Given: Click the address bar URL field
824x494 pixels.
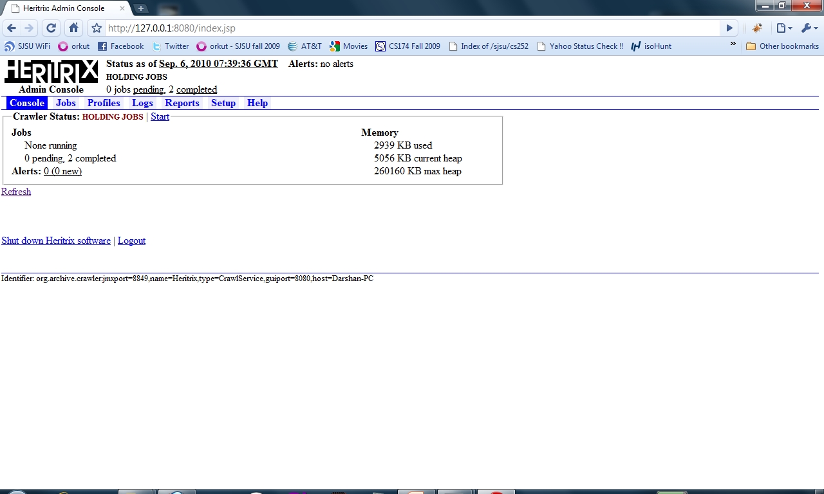Looking at the screenshot, I should pos(412,28).
